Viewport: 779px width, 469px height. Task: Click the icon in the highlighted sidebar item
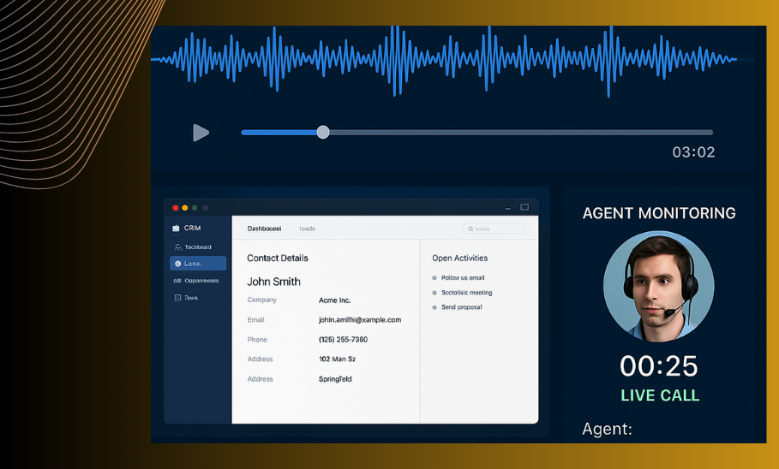tap(177, 264)
